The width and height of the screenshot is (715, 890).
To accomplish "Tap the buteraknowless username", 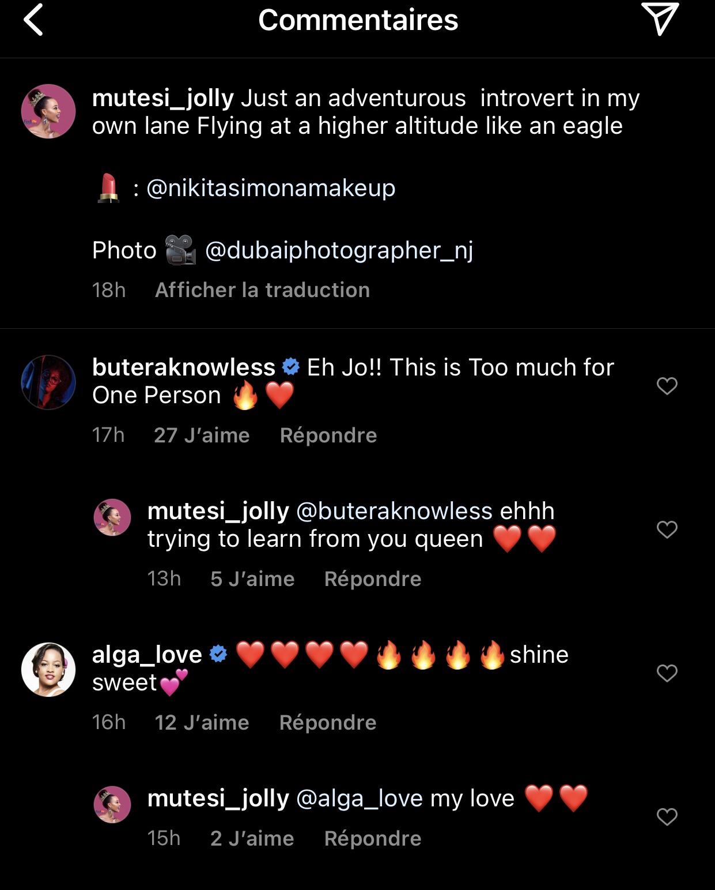I will point(183,367).
